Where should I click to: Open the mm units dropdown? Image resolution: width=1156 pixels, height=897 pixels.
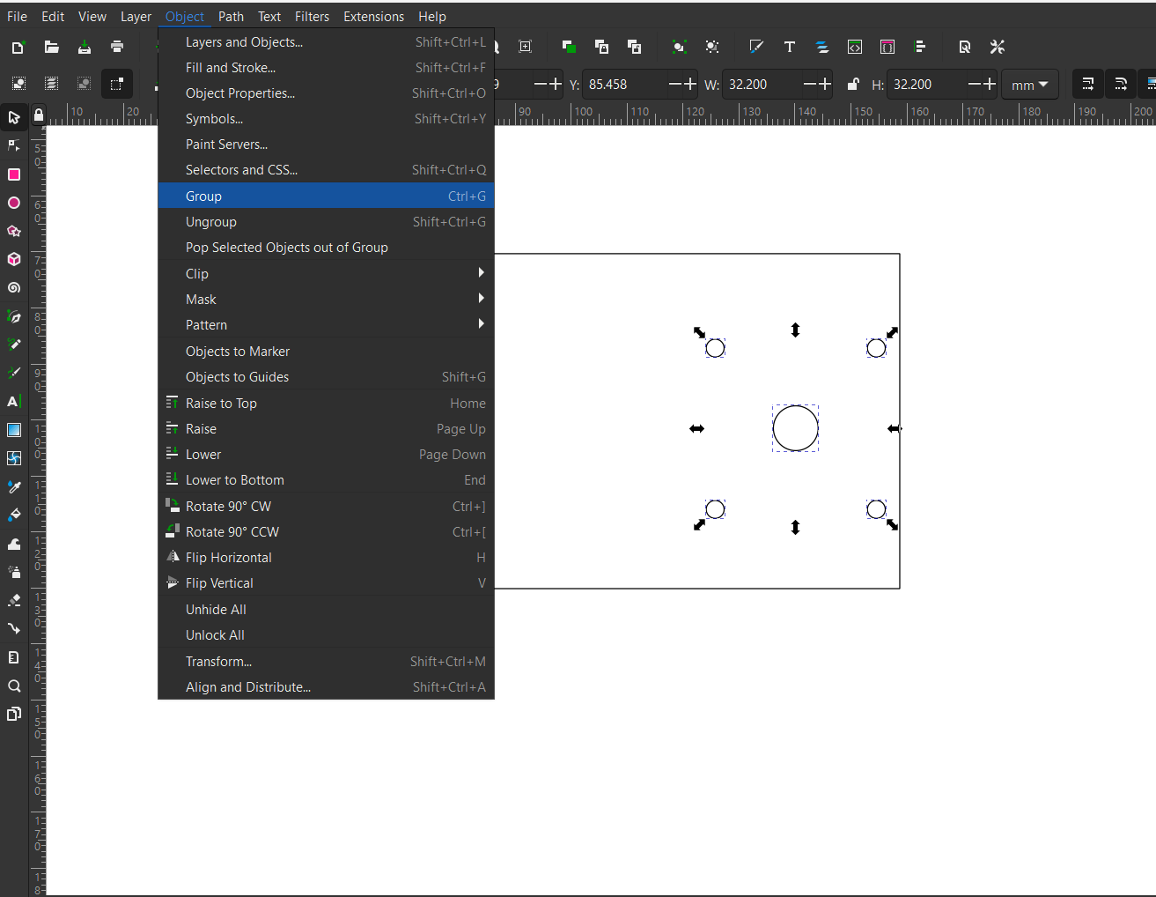[x=1030, y=85]
